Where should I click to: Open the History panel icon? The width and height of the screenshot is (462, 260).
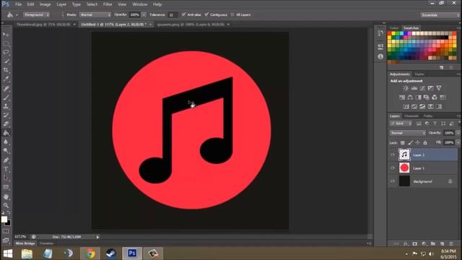pyautogui.click(x=380, y=33)
